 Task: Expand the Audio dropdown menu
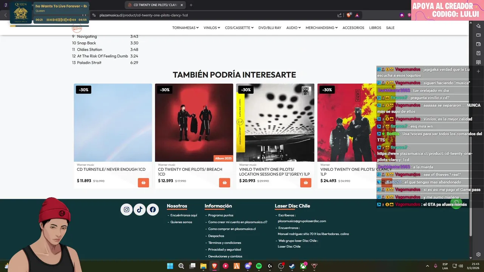tap(293, 28)
